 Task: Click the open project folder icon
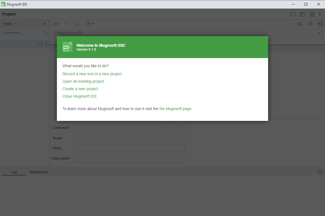[x=303, y=14]
